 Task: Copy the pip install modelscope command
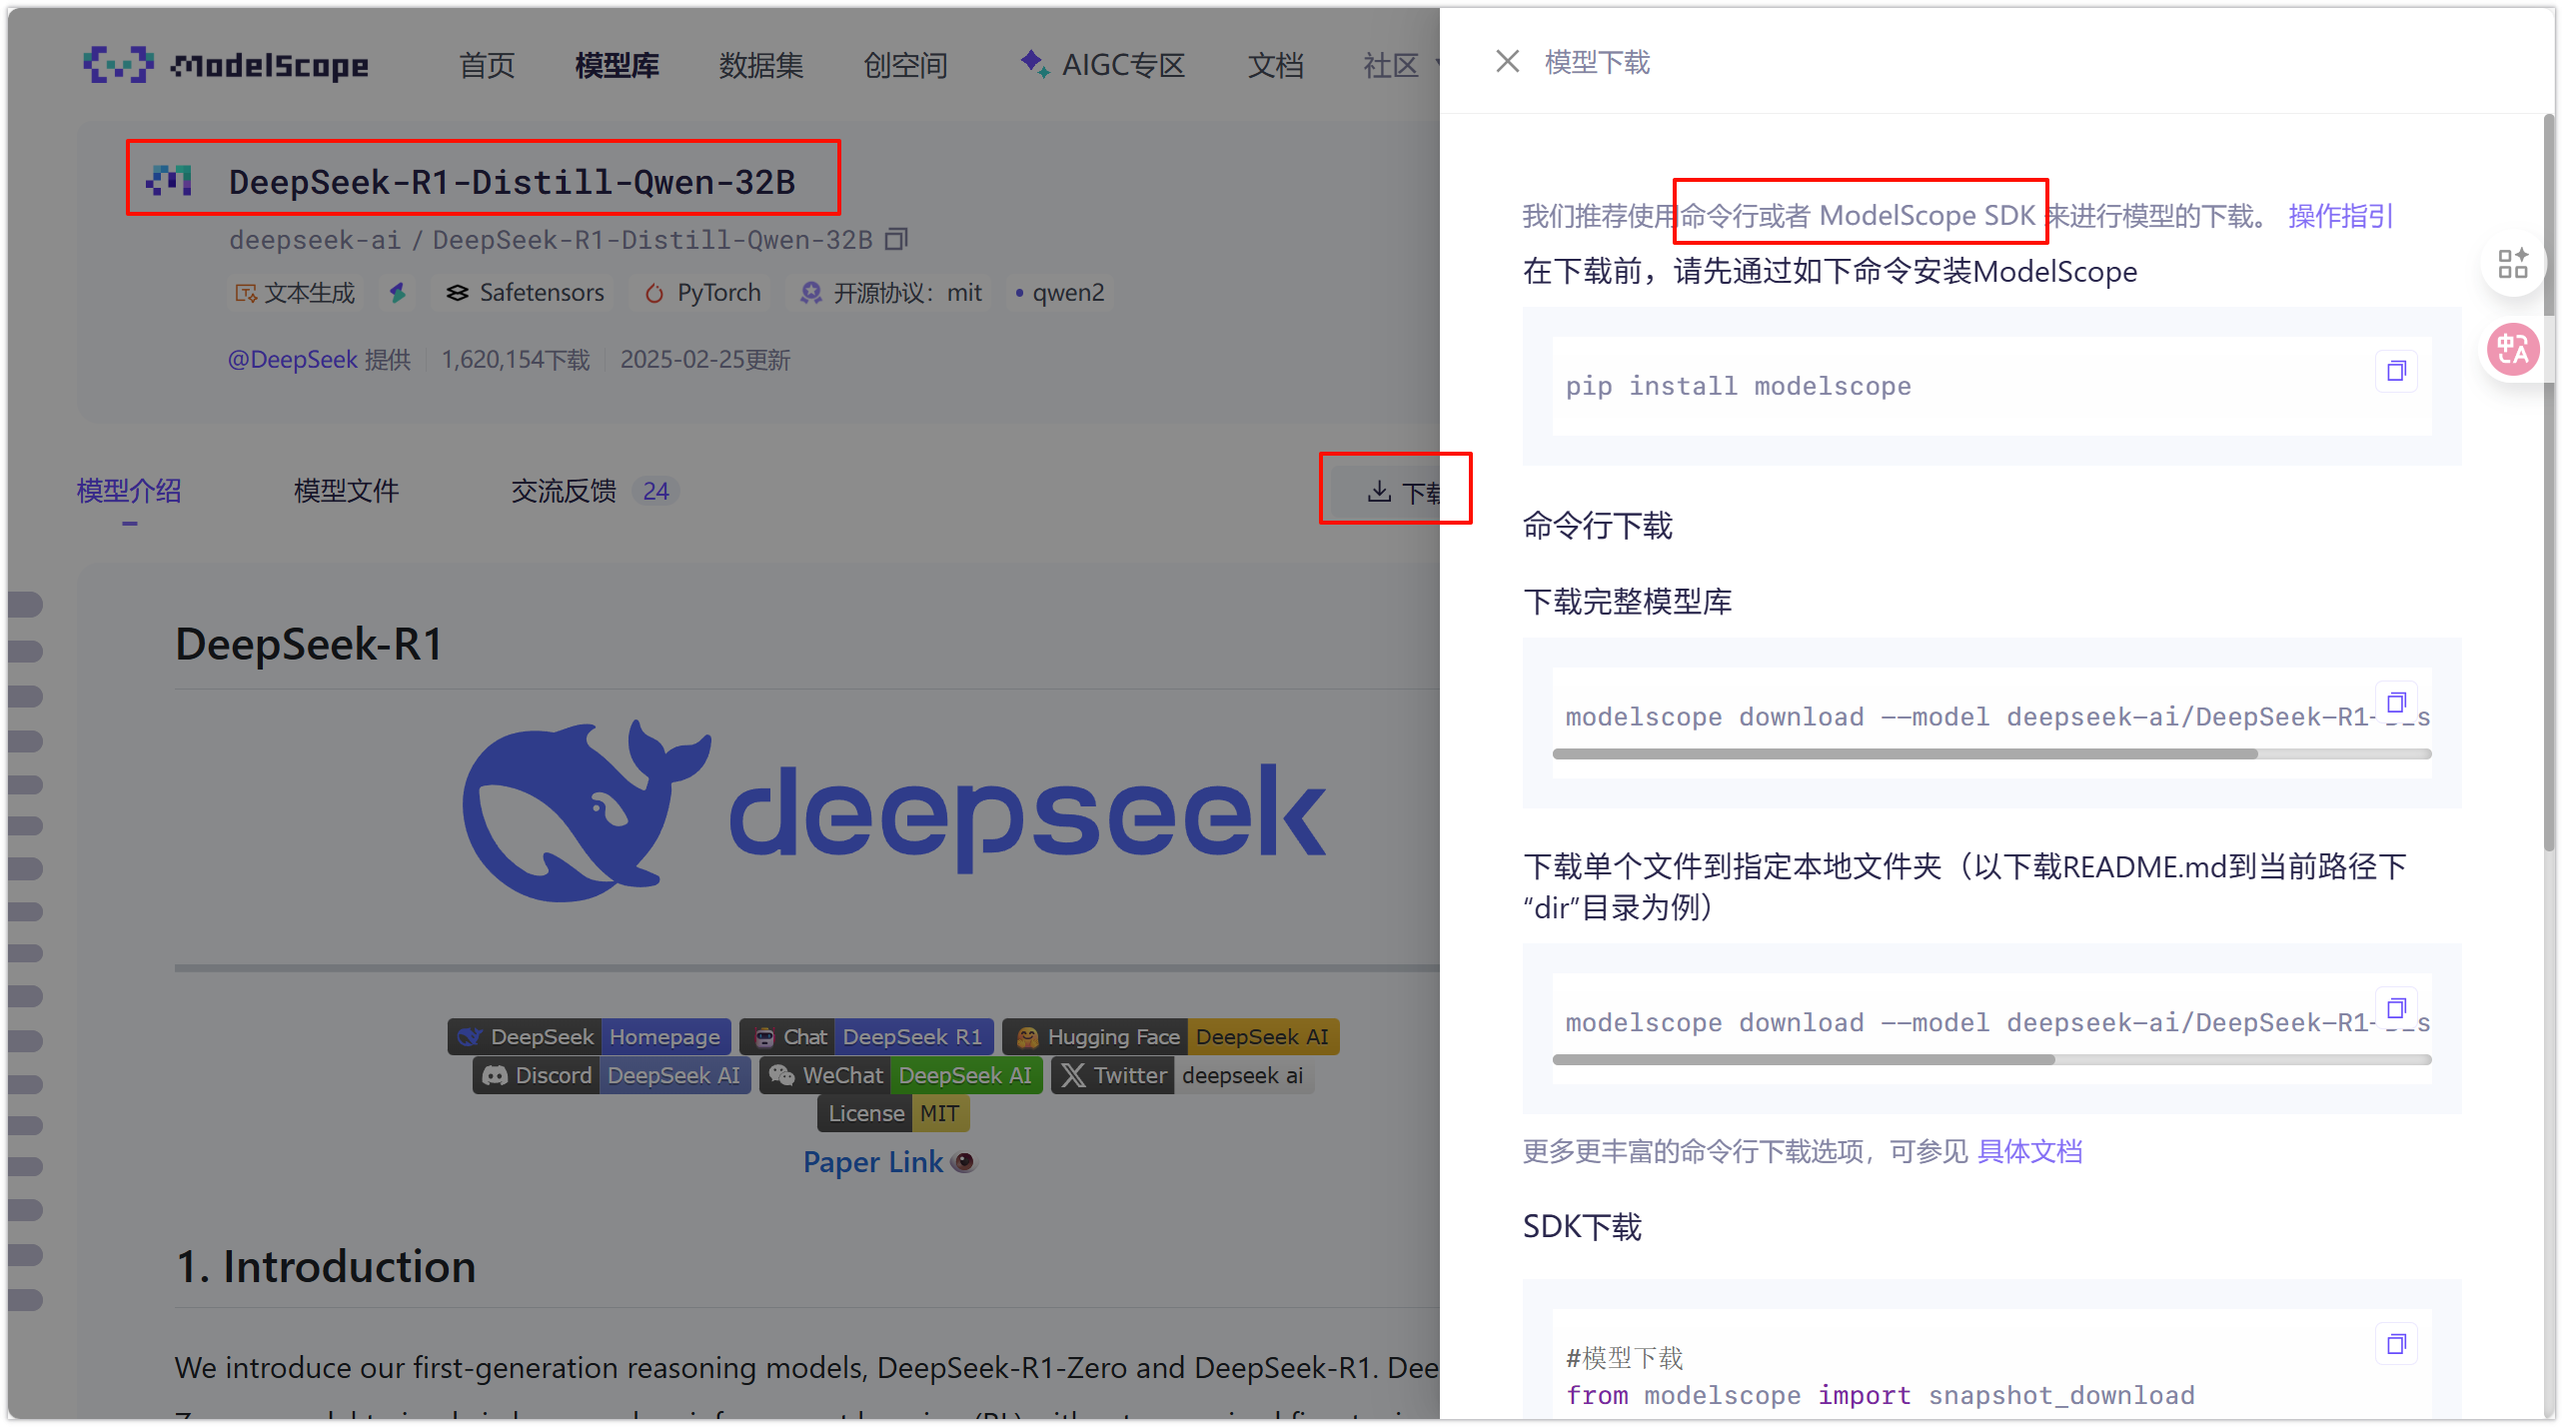[x=2395, y=371]
